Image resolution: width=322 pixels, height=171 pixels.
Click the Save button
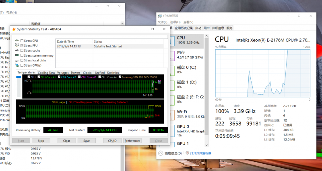click(x=87, y=140)
